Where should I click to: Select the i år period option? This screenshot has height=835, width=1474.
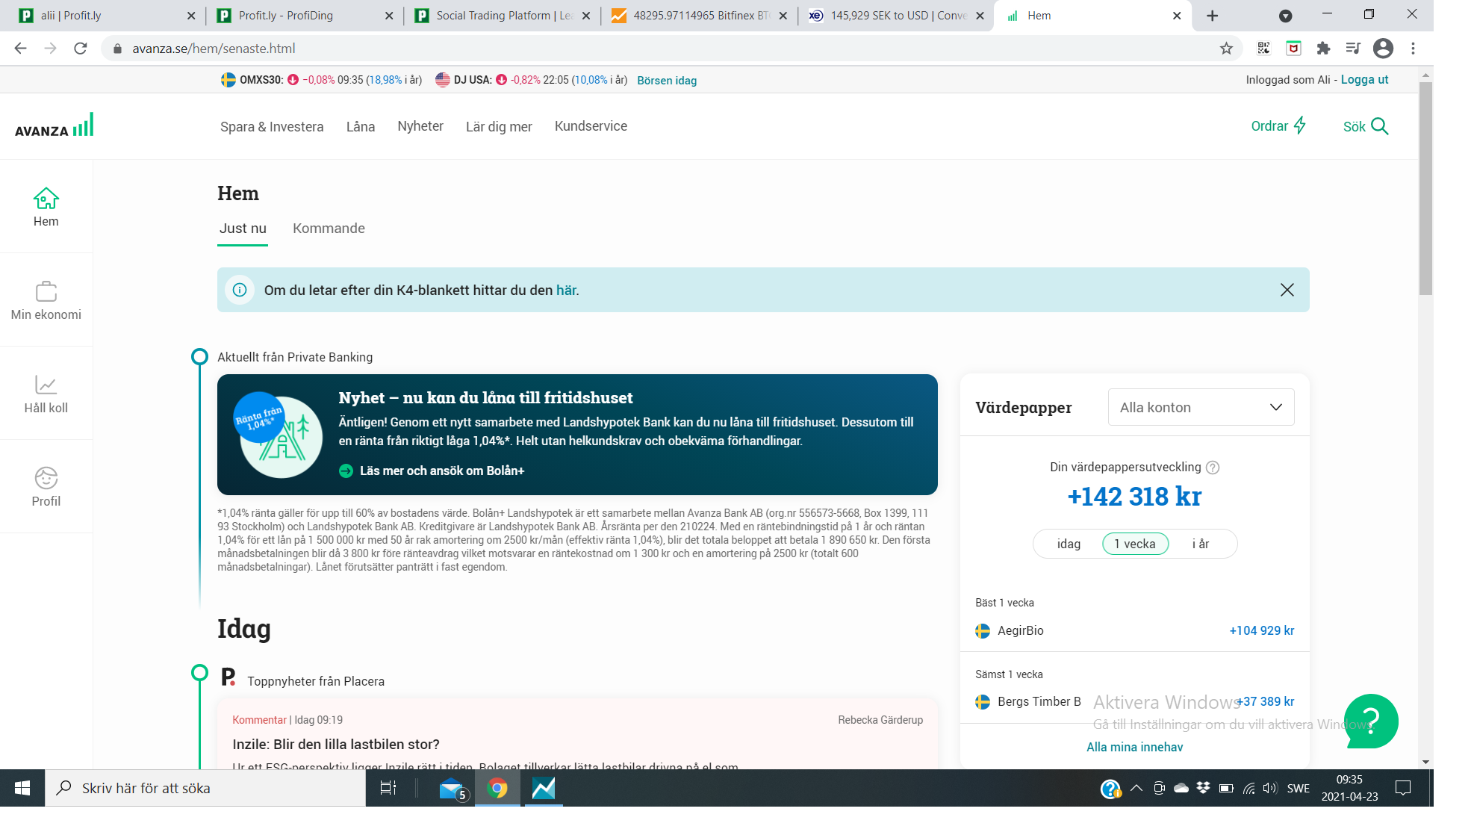coord(1200,544)
